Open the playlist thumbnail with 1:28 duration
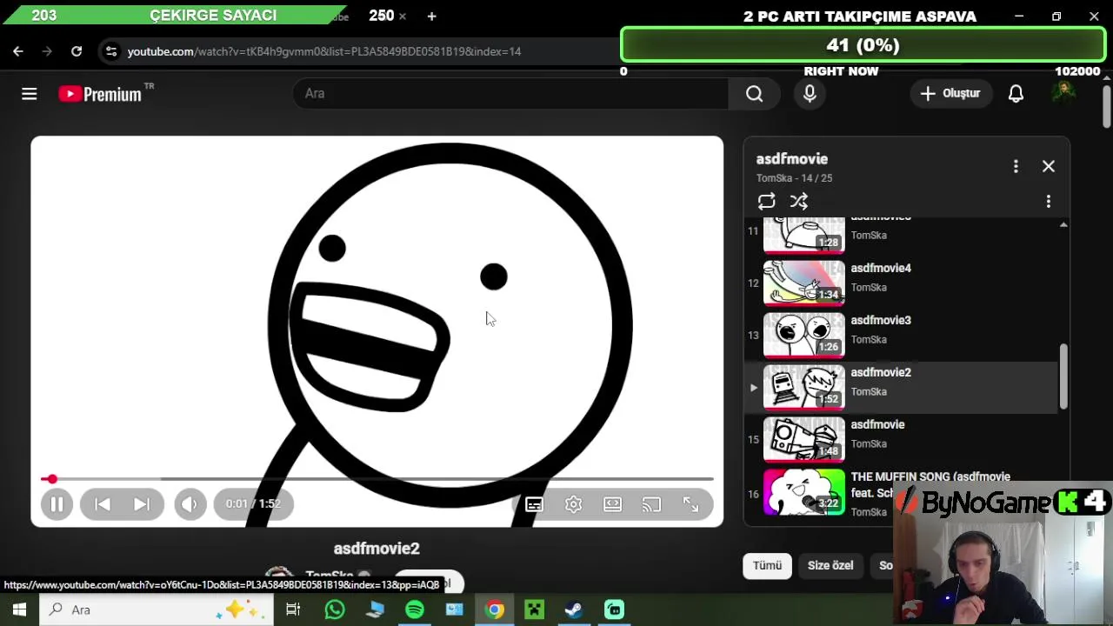Screen dimensions: 1113x626 pos(803,235)
